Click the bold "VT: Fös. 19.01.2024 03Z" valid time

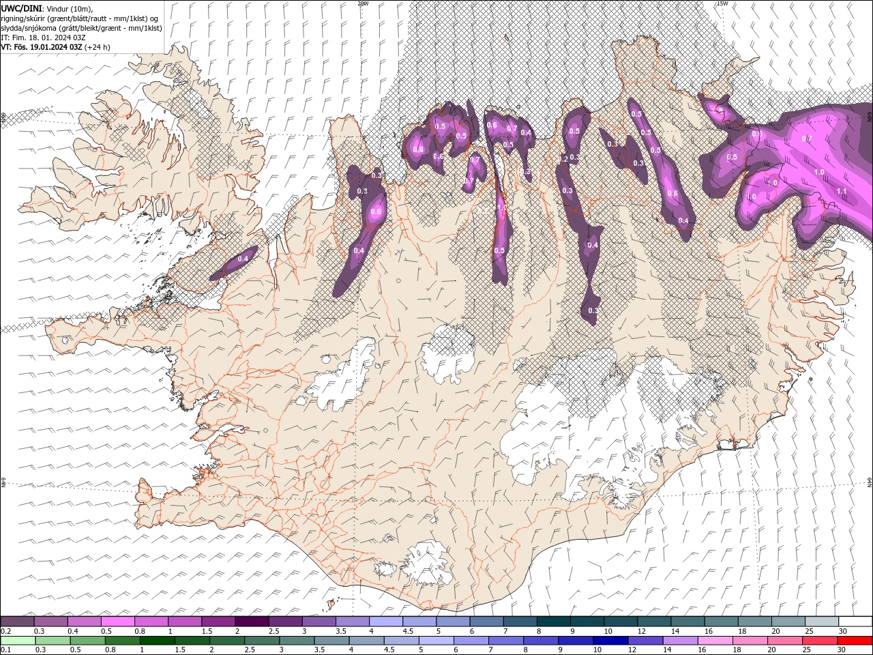(42, 47)
